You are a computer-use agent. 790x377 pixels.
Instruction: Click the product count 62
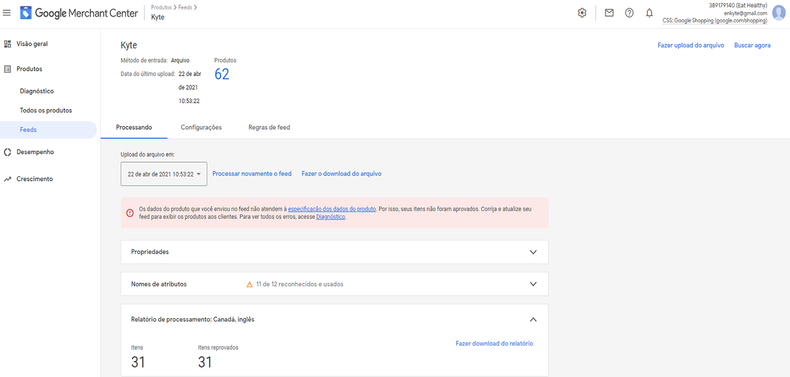click(x=222, y=75)
